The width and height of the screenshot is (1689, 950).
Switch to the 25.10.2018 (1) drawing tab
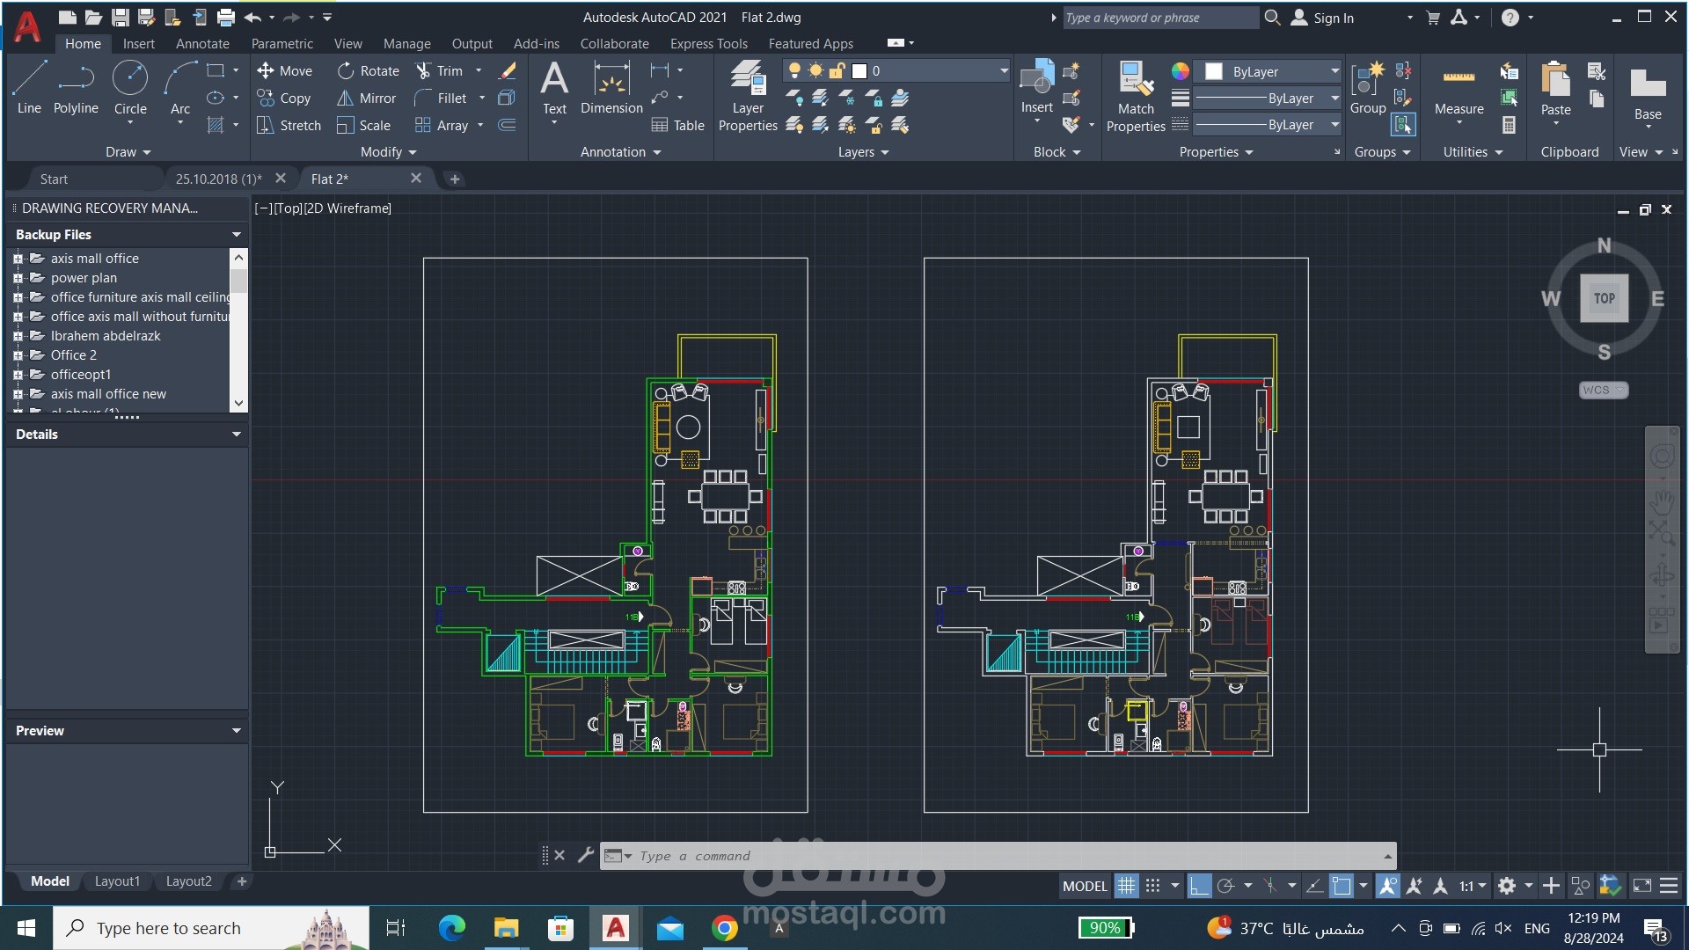(219, 179)
